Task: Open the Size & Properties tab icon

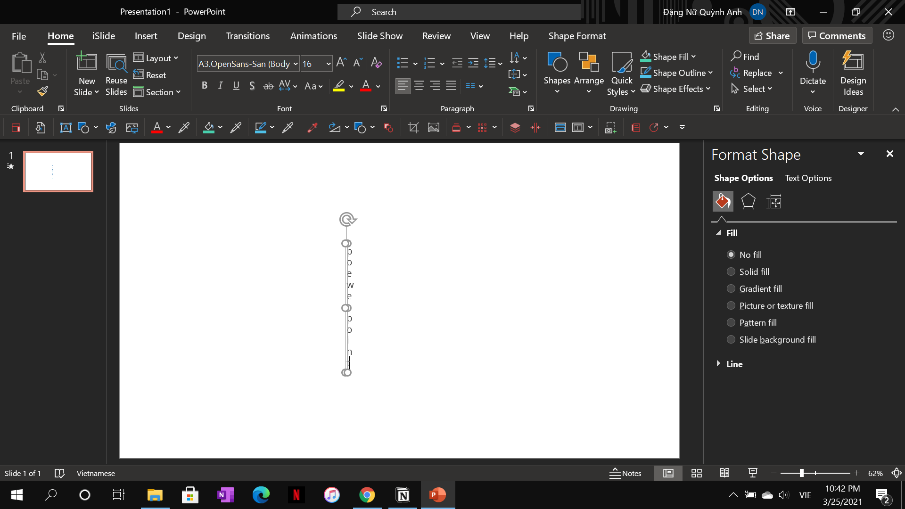Action: click(773, 201)
